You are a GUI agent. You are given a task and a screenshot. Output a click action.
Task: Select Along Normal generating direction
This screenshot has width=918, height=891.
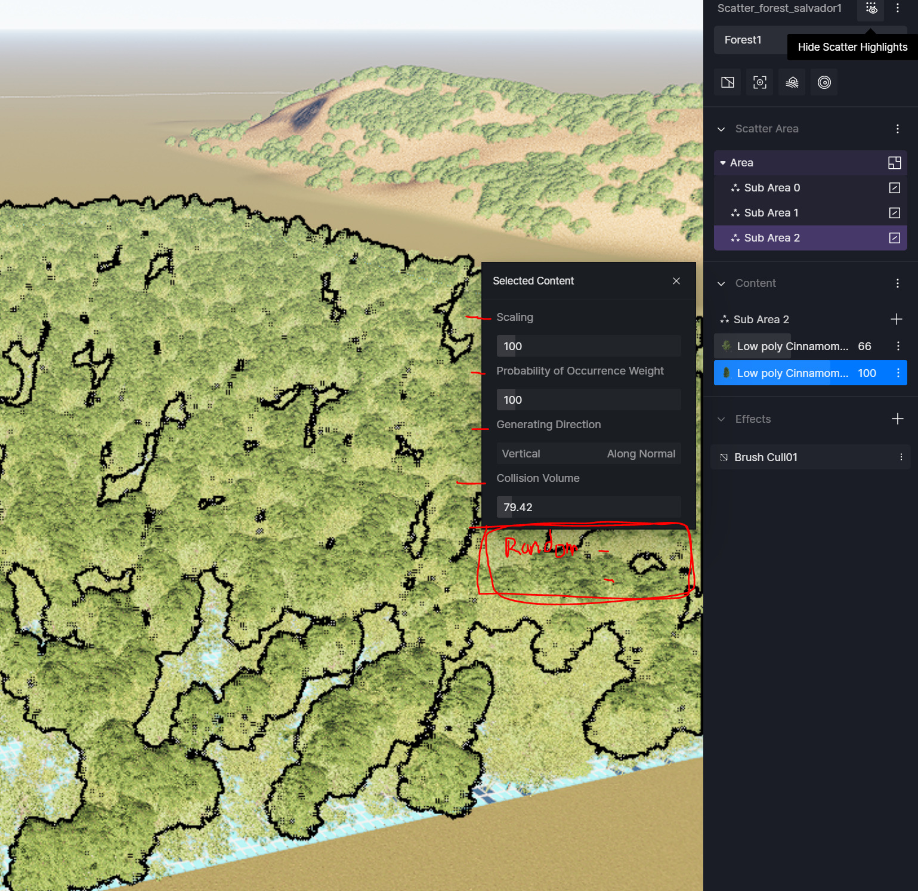641,454
